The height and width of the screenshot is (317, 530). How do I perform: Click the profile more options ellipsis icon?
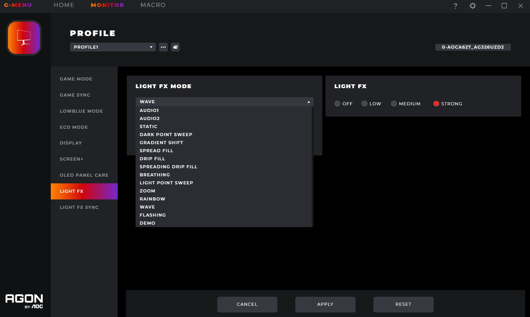tap(163, 47)
